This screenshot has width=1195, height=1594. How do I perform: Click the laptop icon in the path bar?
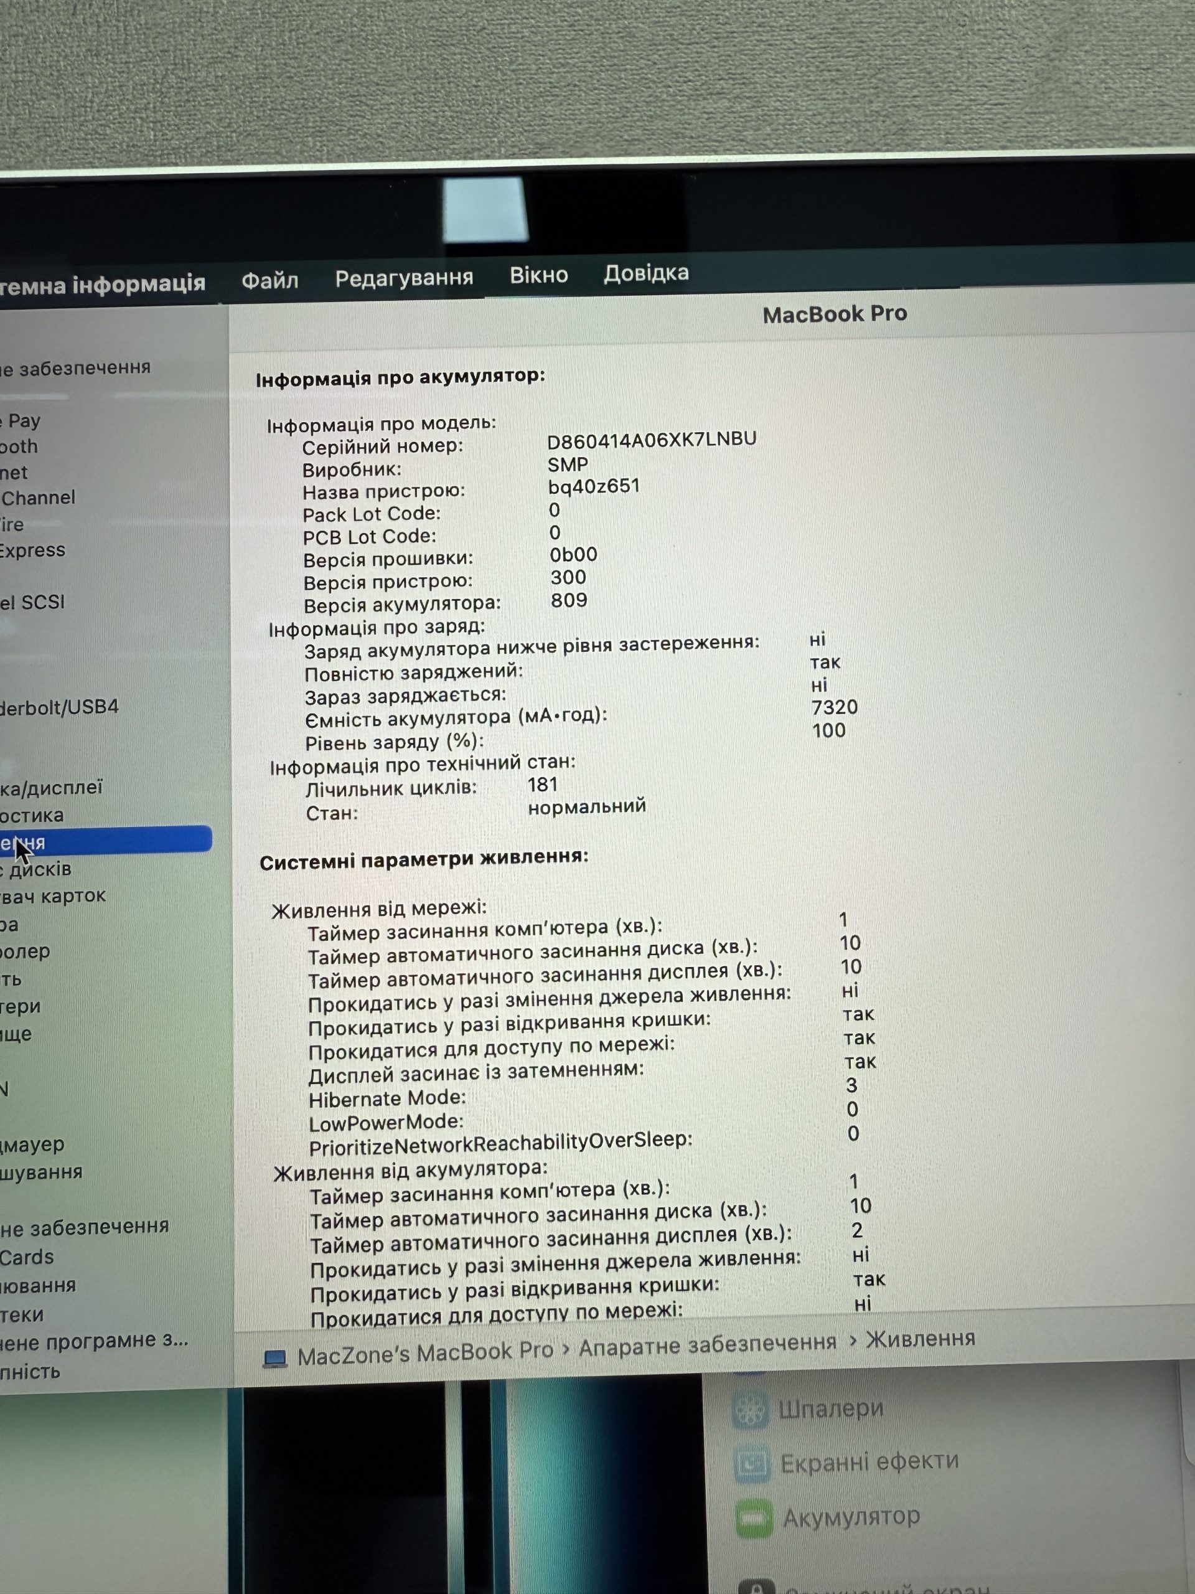coord(274,1359)
